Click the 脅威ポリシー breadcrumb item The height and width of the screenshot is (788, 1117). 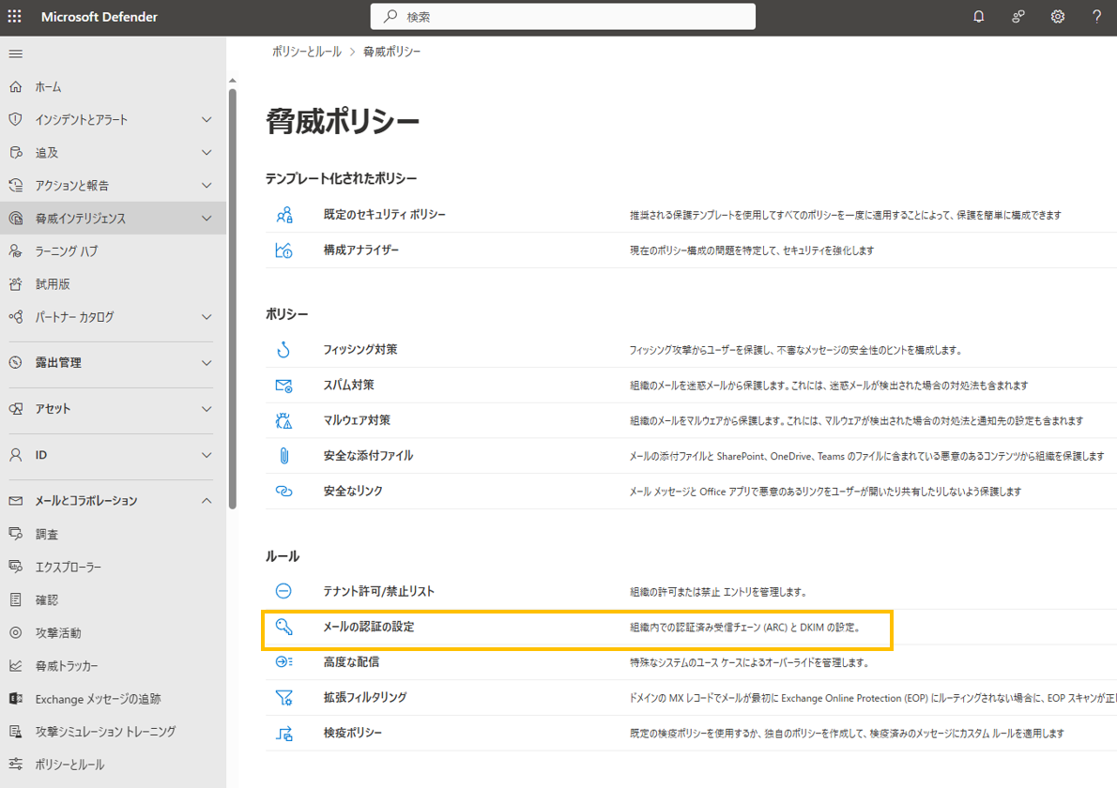(391, 52)
